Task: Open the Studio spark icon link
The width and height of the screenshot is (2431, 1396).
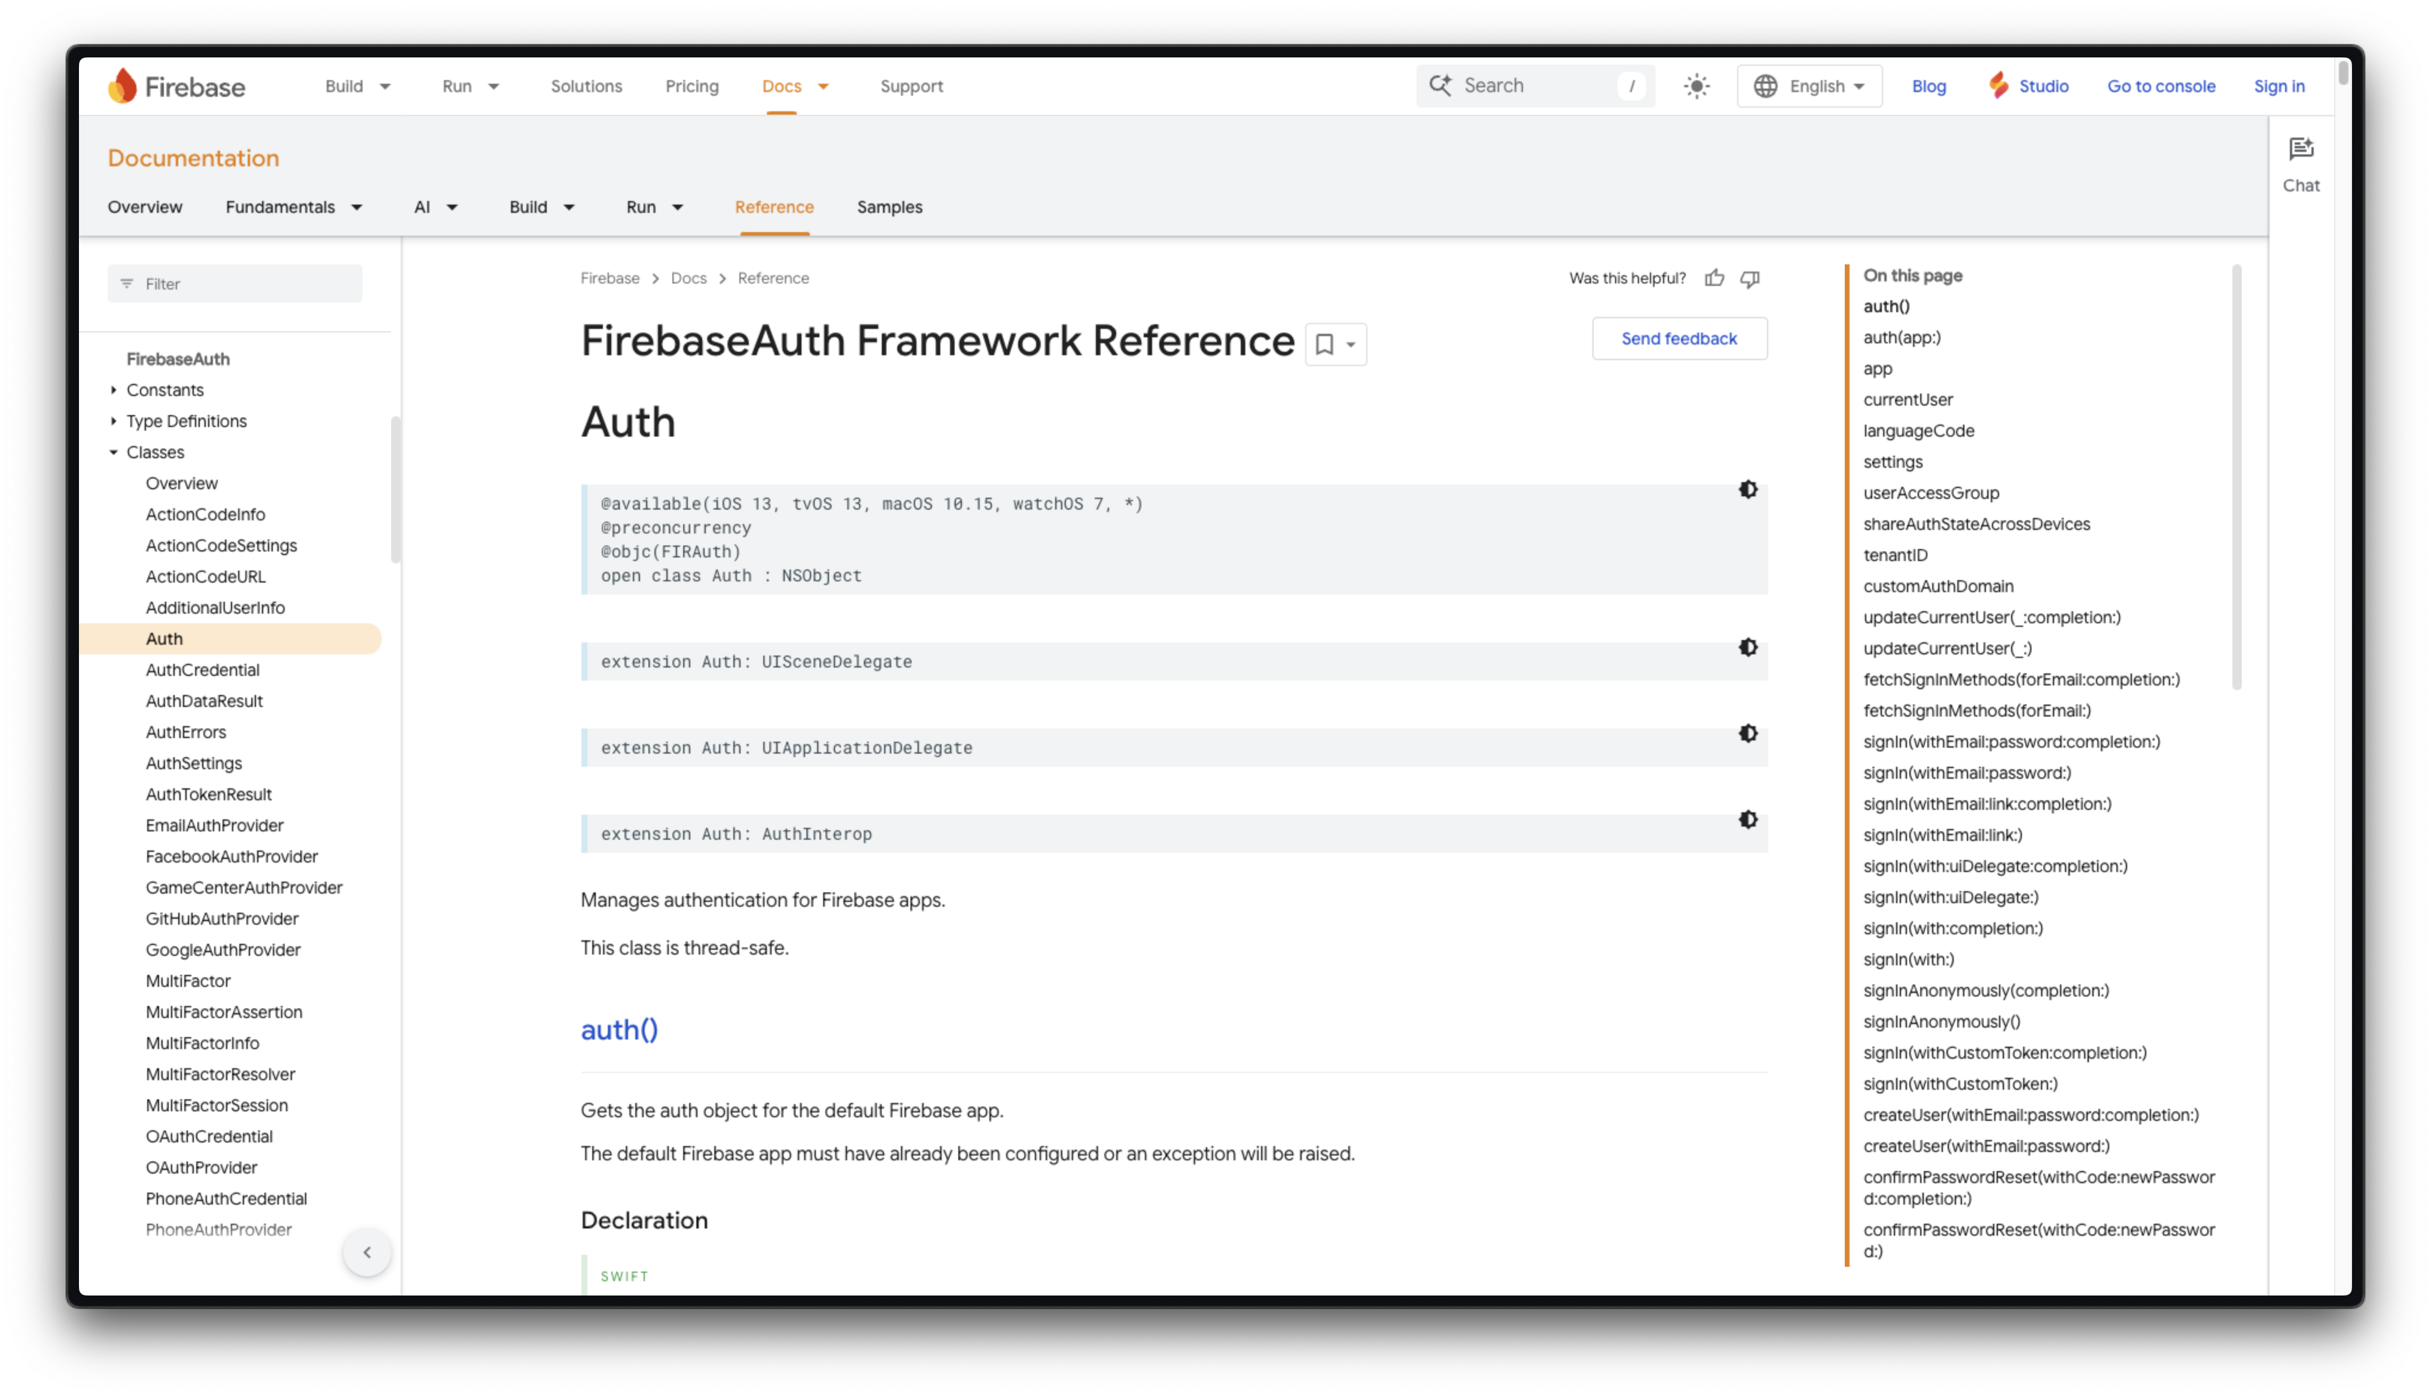Action: tap(1999, 86)
